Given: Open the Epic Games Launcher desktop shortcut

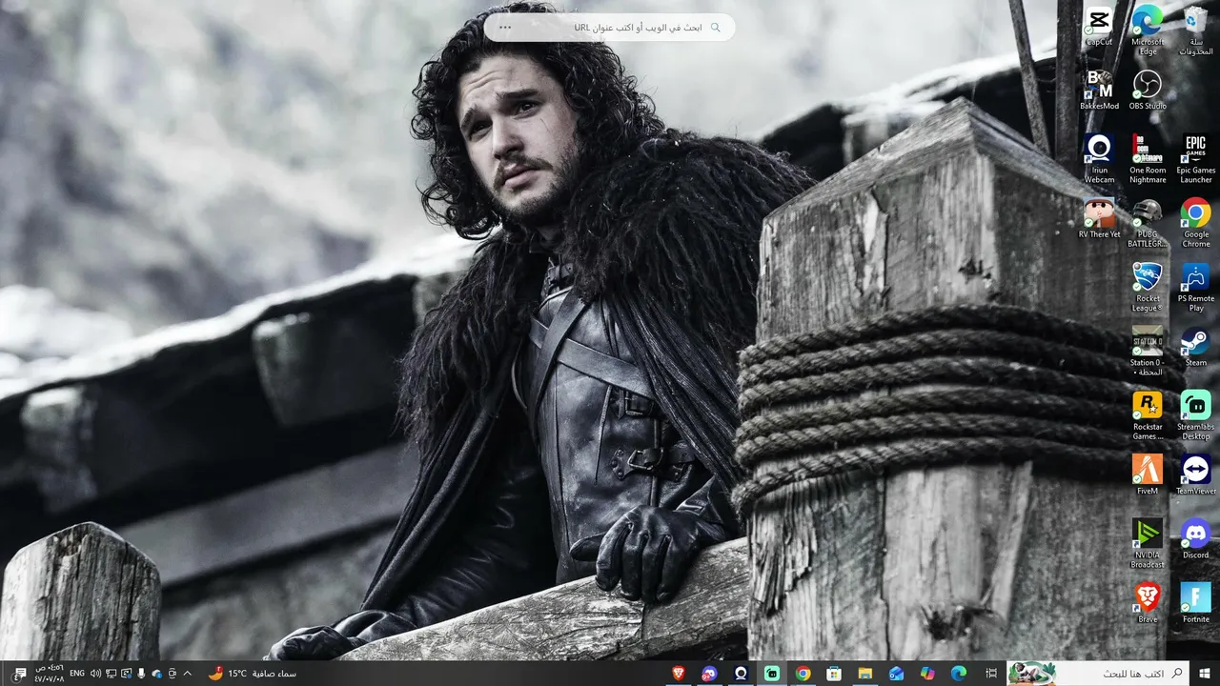Looking at the screenshot, I should point(1196,159).
